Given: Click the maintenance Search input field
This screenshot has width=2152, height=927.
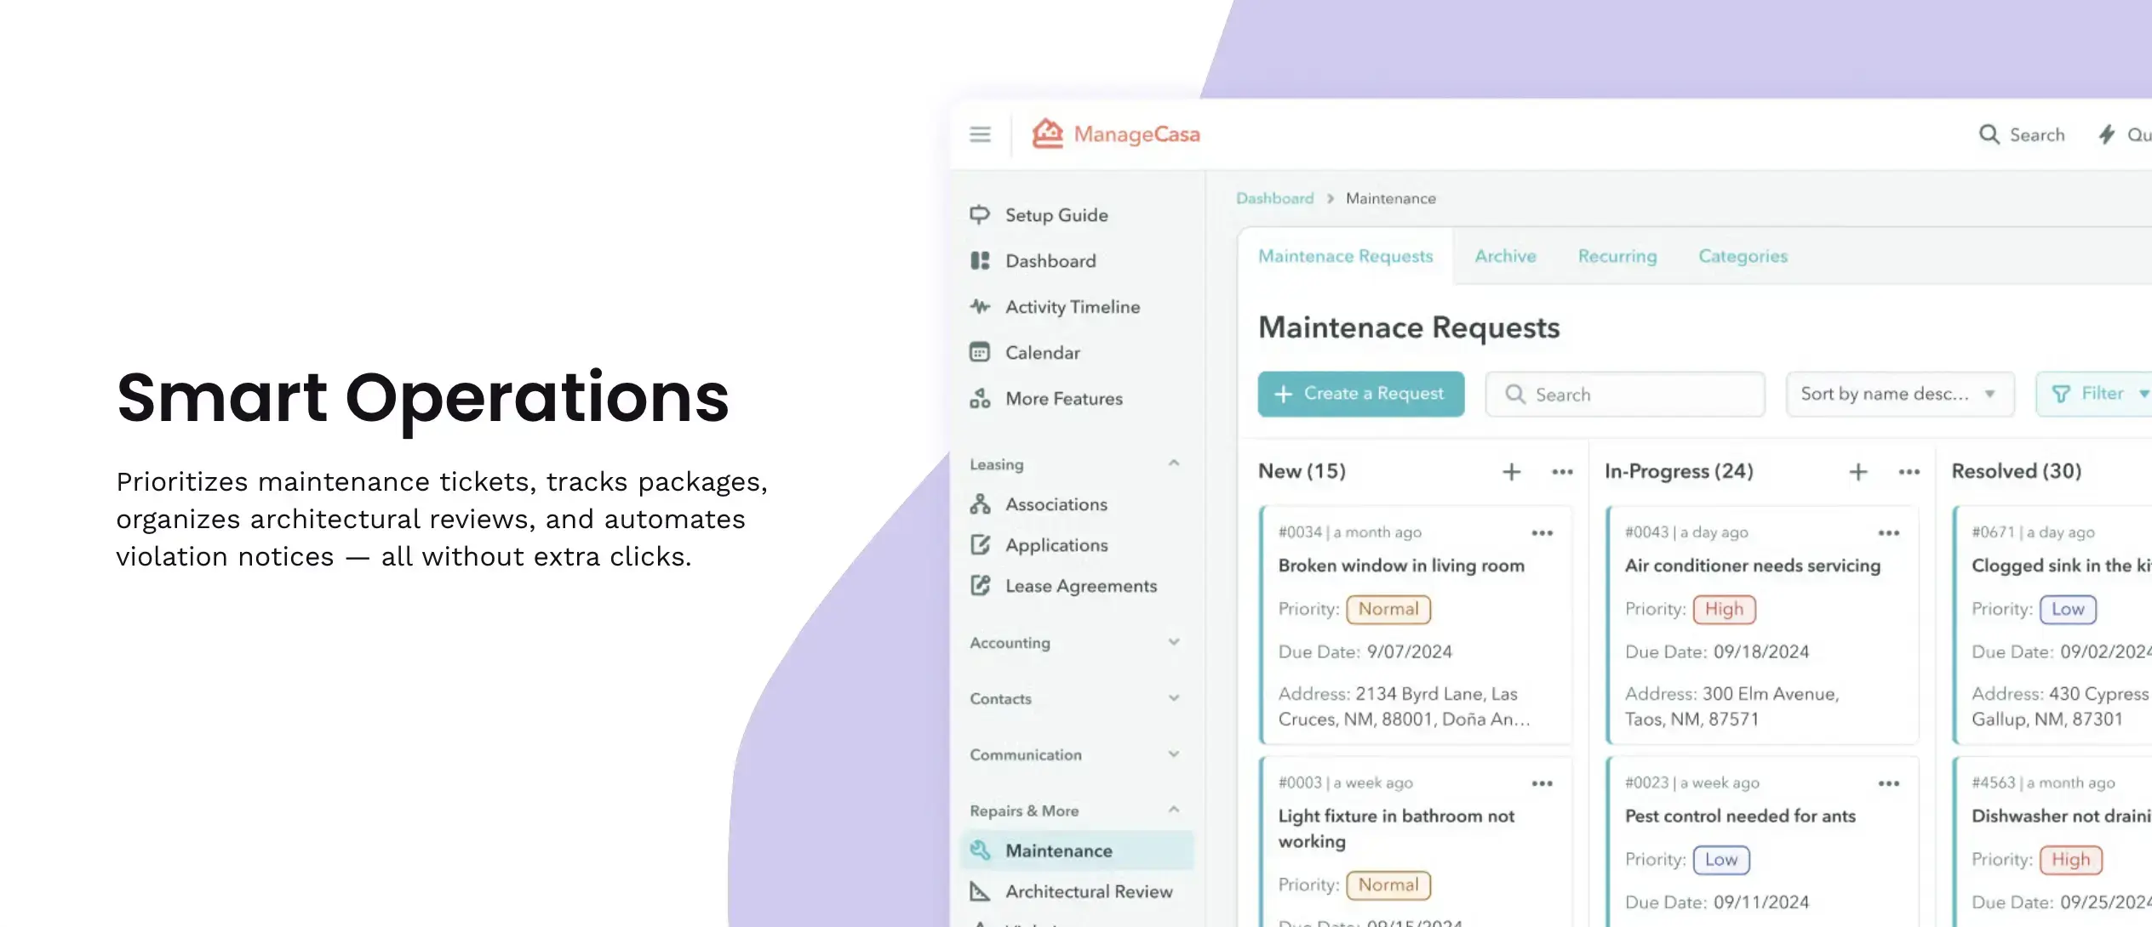Looking at the screenshot, I should tap(1623, 394).
